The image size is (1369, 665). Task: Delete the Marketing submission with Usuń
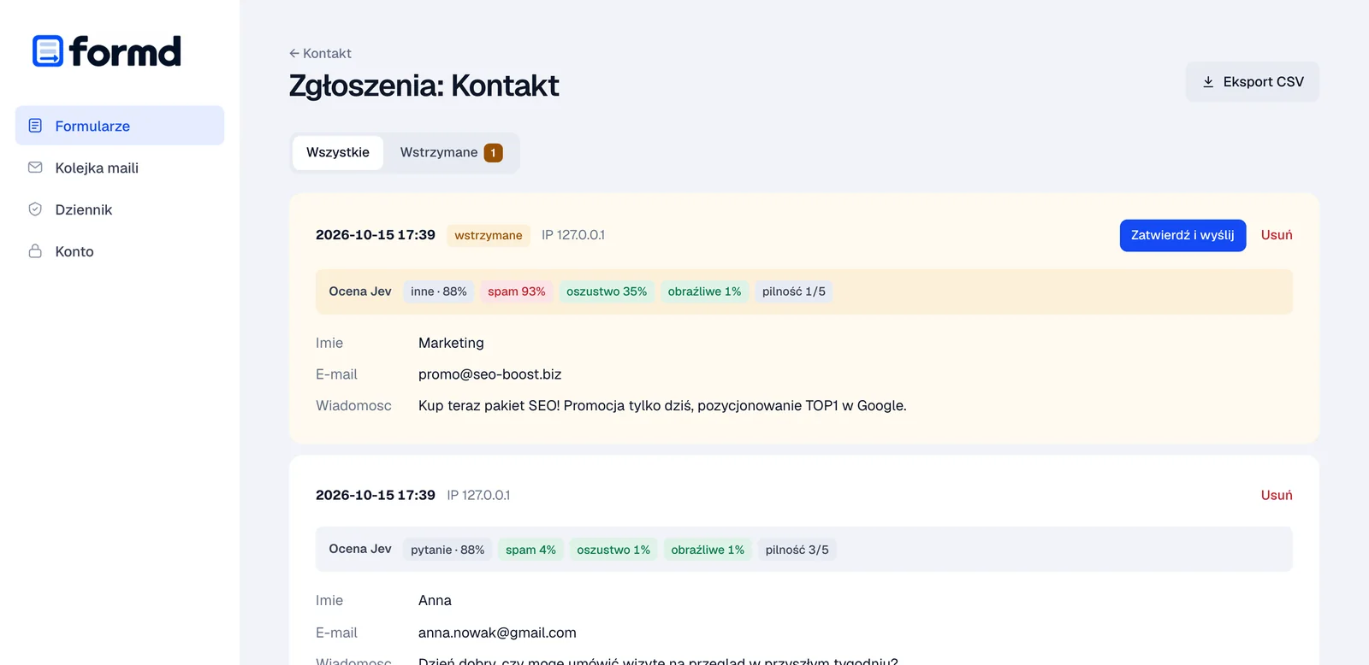(1277, 235)
